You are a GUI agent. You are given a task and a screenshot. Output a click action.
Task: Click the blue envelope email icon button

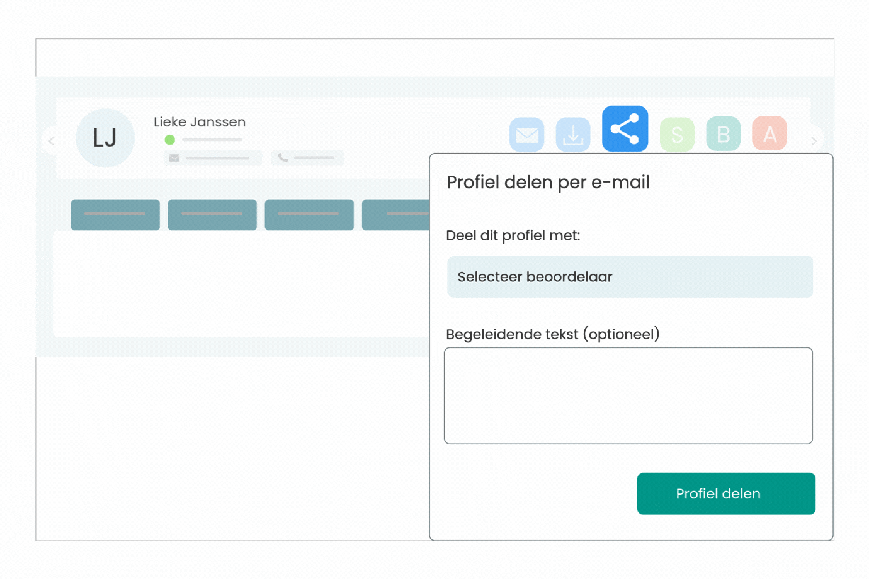point(526,135)
